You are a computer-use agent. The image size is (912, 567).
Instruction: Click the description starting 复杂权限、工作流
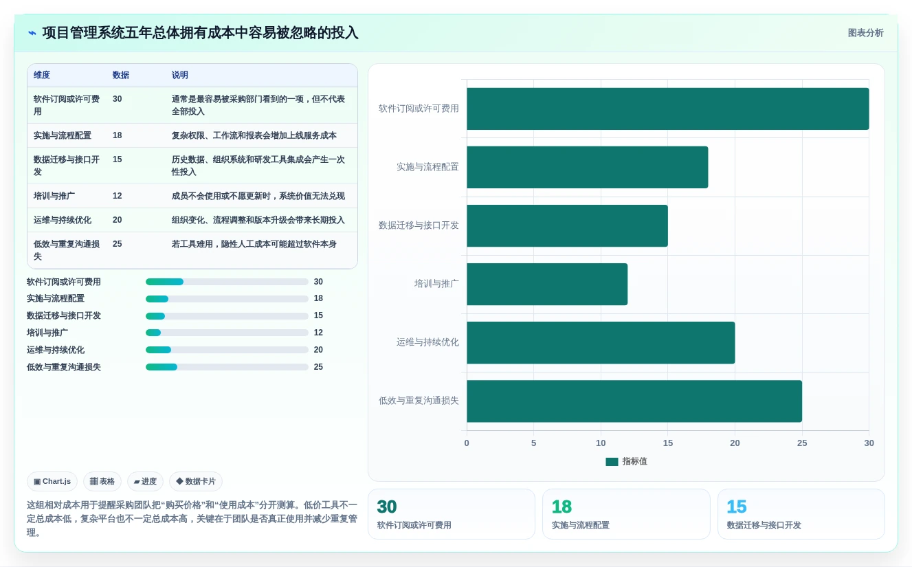click(x=254, y=135)
